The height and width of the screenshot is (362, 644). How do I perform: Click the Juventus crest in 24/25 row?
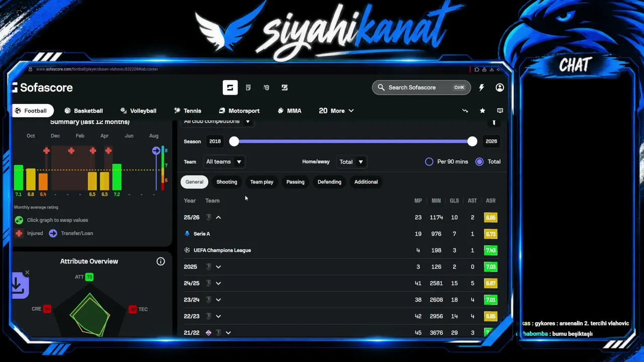[x=208, y=284]
